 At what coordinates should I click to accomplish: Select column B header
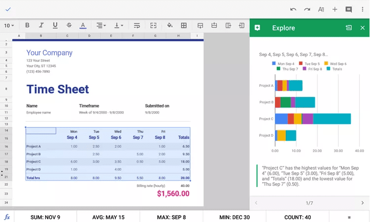pos(41,36)
